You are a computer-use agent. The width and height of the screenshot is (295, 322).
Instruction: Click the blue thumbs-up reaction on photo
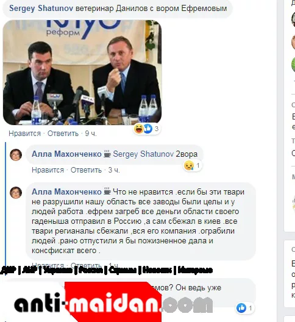148,129
